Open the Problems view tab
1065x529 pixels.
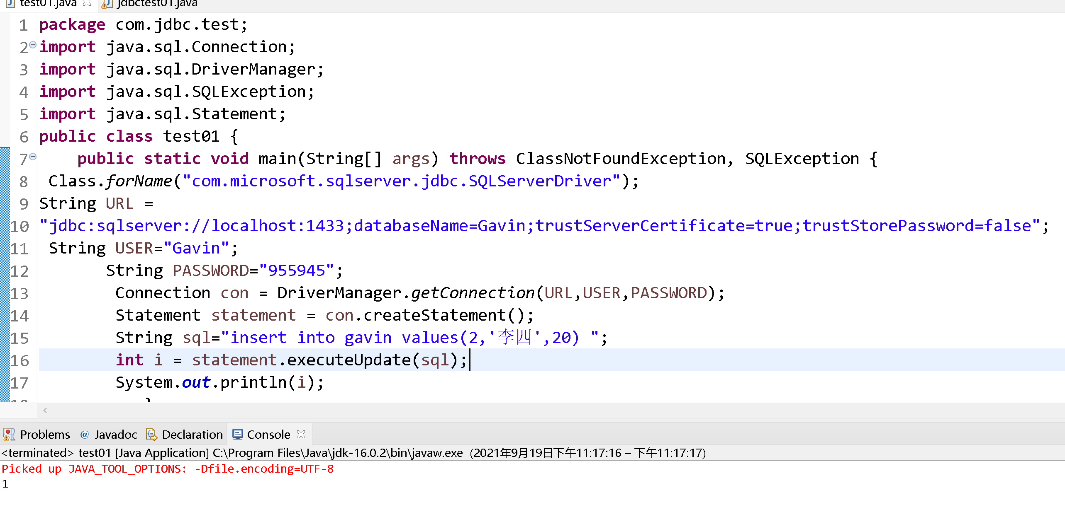pyautogui.click(x=44, y=435)
